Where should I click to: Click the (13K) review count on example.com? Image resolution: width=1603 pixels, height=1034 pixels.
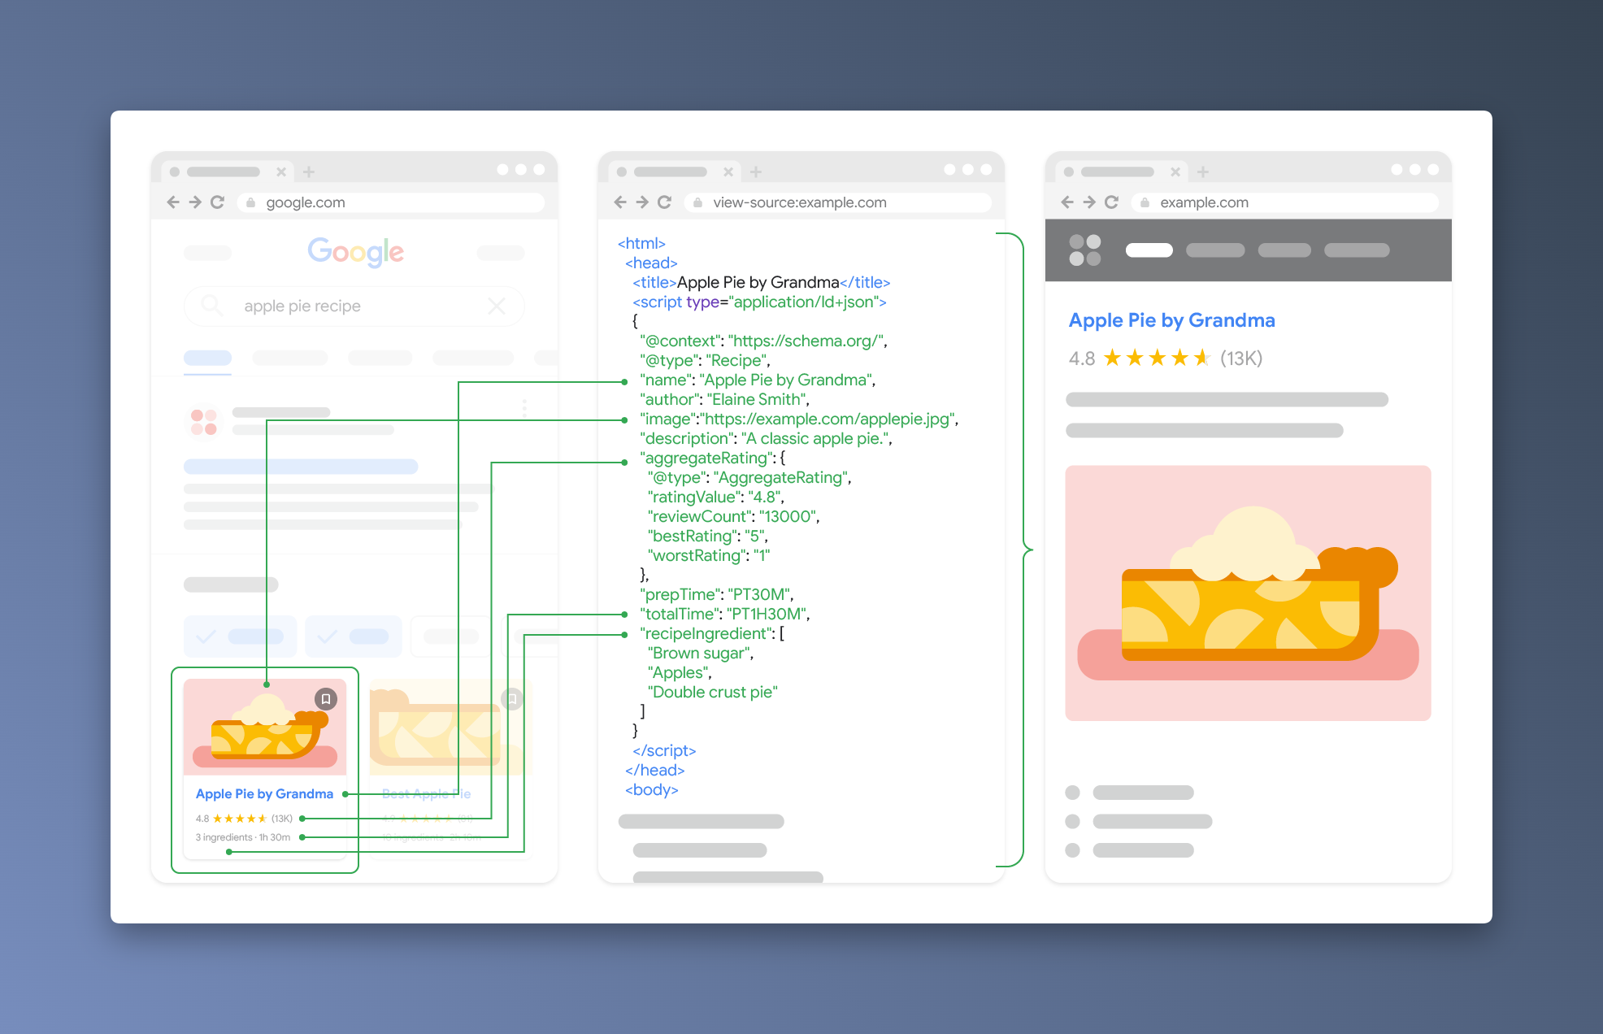click(x=1241, y=358)
